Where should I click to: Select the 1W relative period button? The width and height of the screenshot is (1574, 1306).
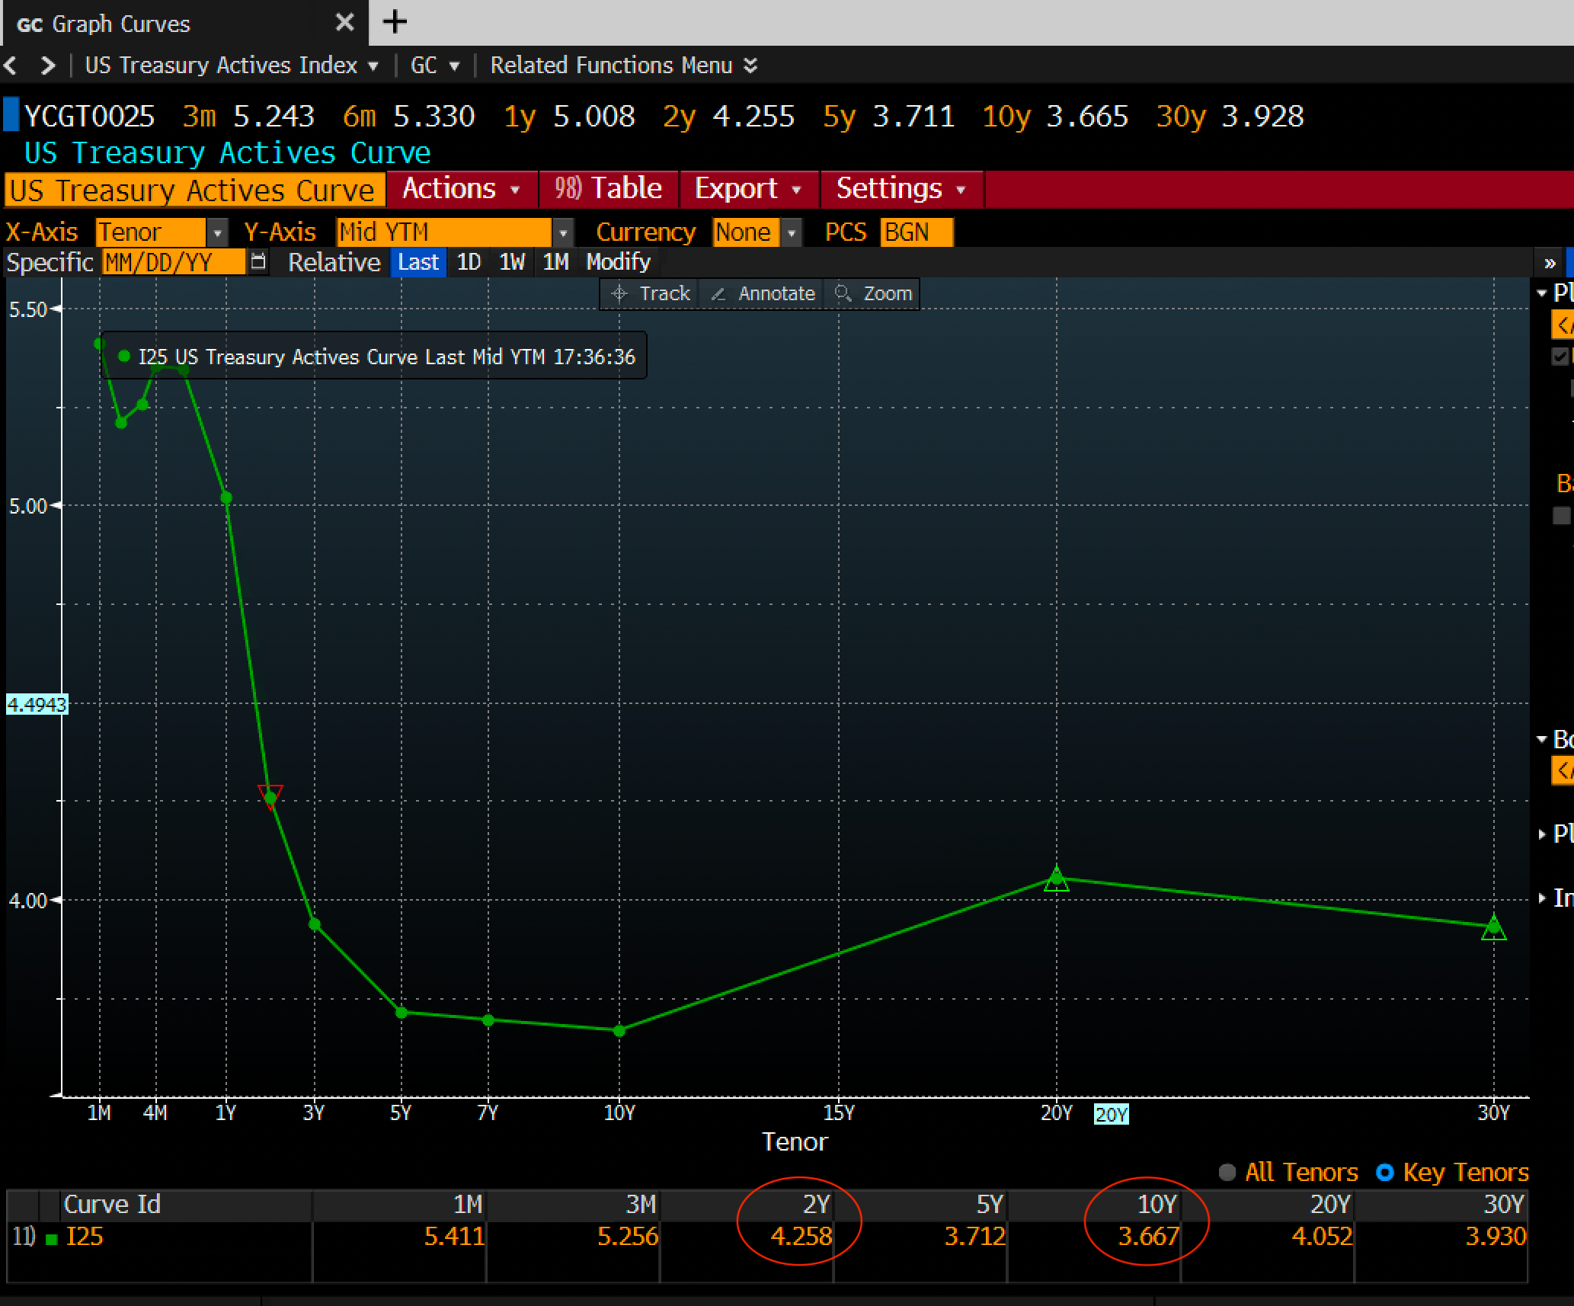tap(511, 262)
